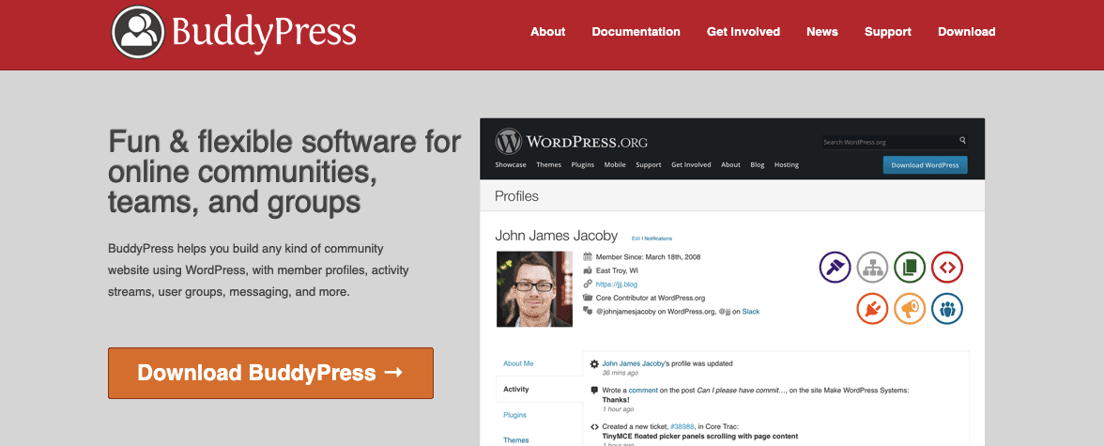This screenshot has width=1104, height=446.
Task: Click the Download WordPress button
Action: 926,165
